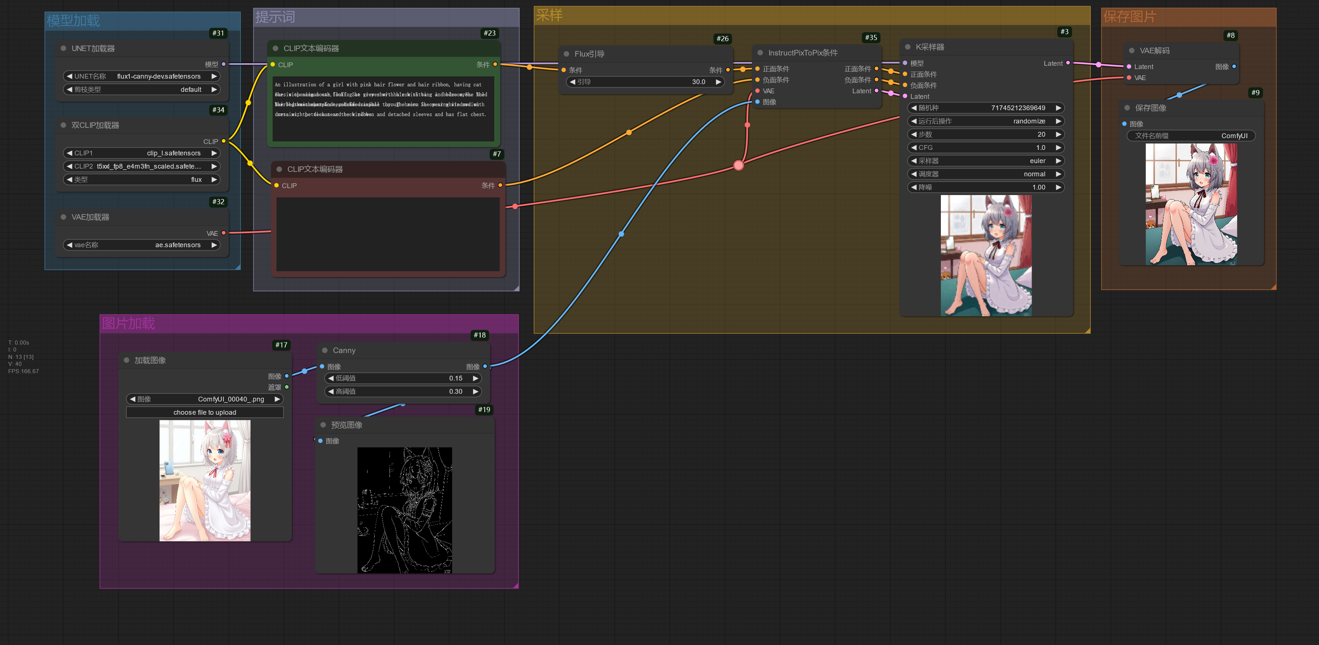1319x645 pixels.
Task: Click the Latent output port on K采样器
Action: click(x=1068, y=63)
